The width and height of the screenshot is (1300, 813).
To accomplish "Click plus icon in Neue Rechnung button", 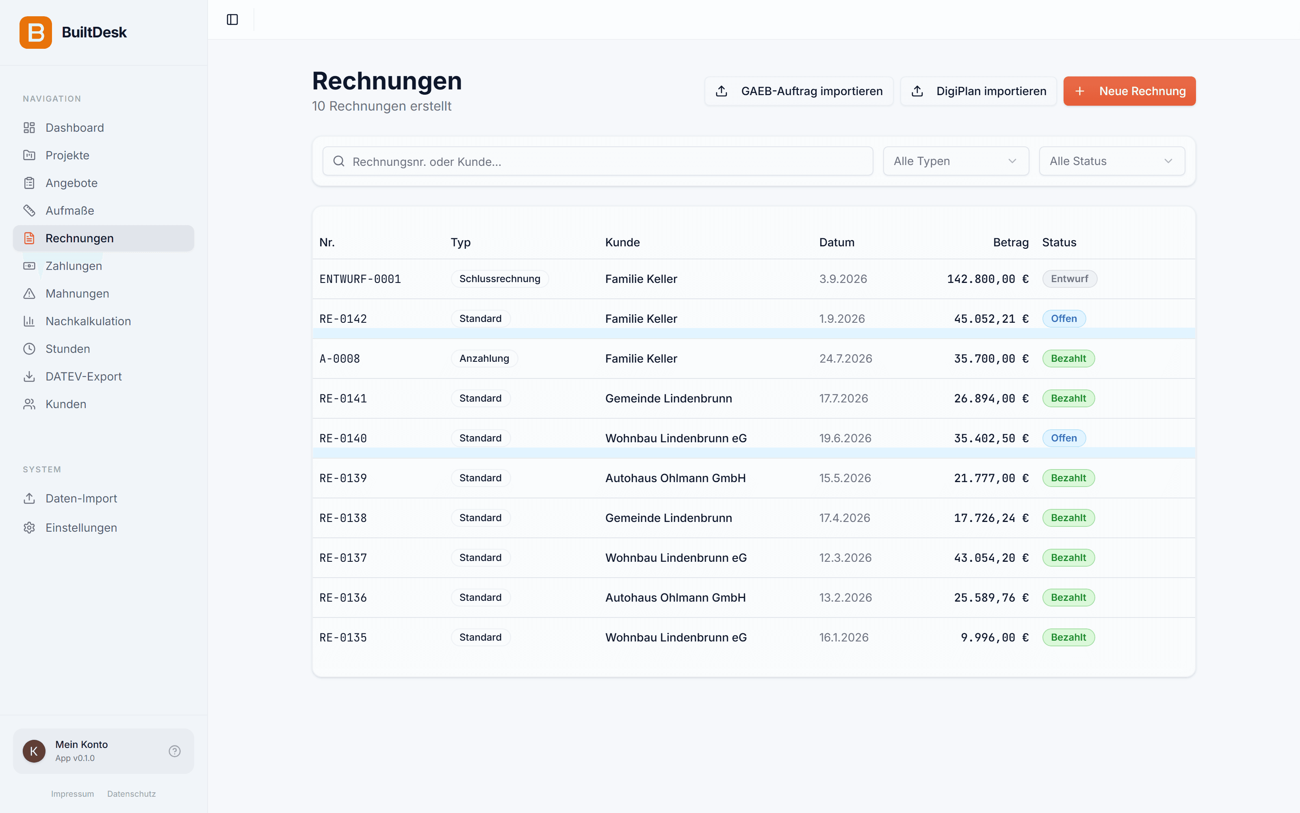I will 1080,91.
